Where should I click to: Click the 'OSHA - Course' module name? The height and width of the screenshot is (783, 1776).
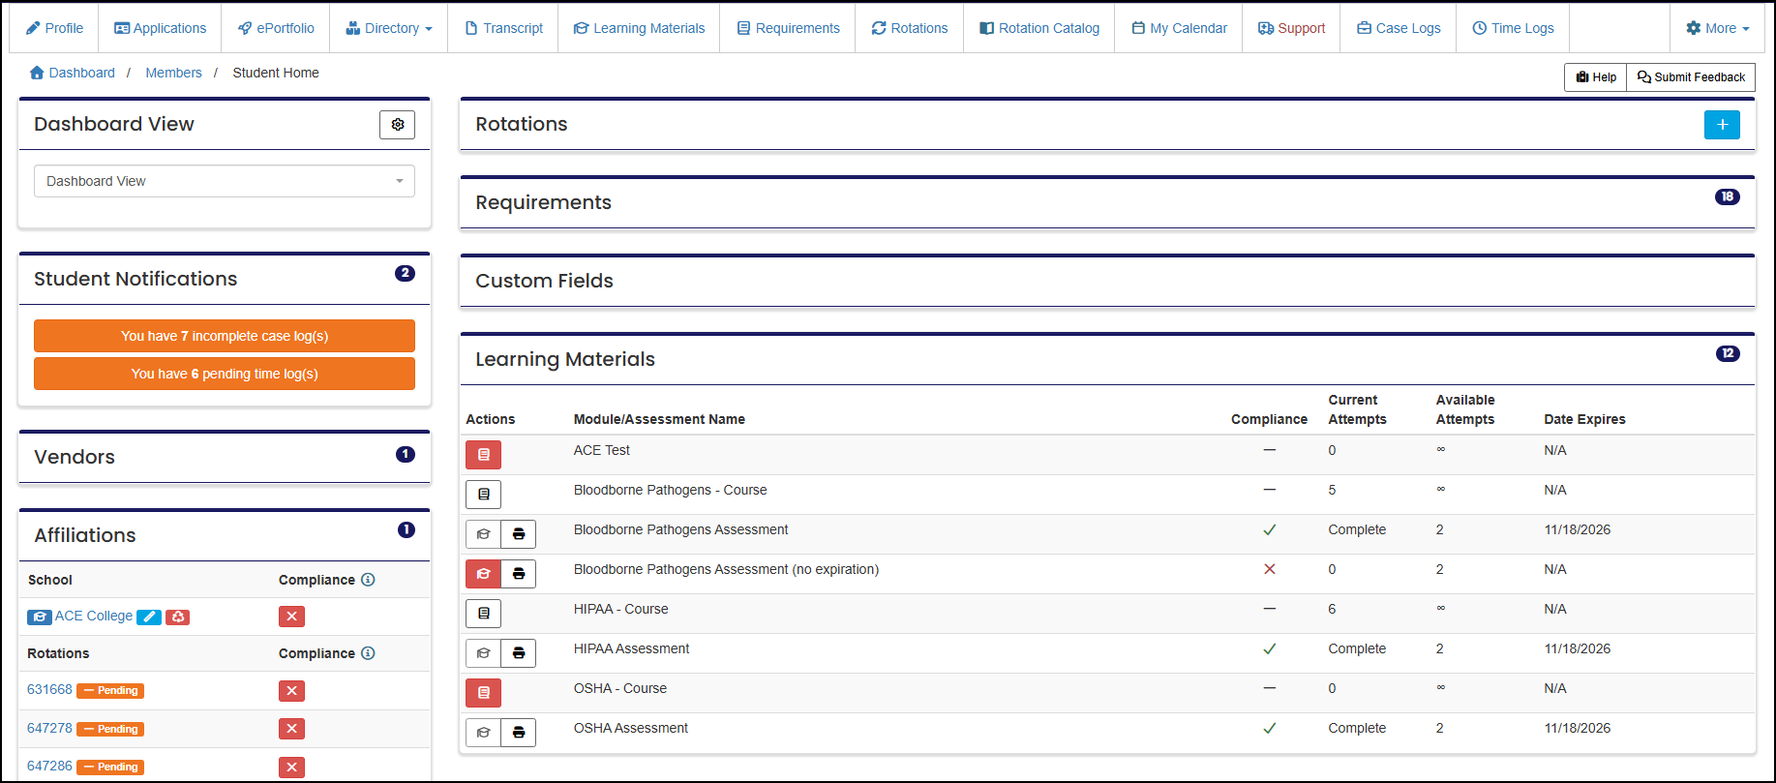point(620,688)
